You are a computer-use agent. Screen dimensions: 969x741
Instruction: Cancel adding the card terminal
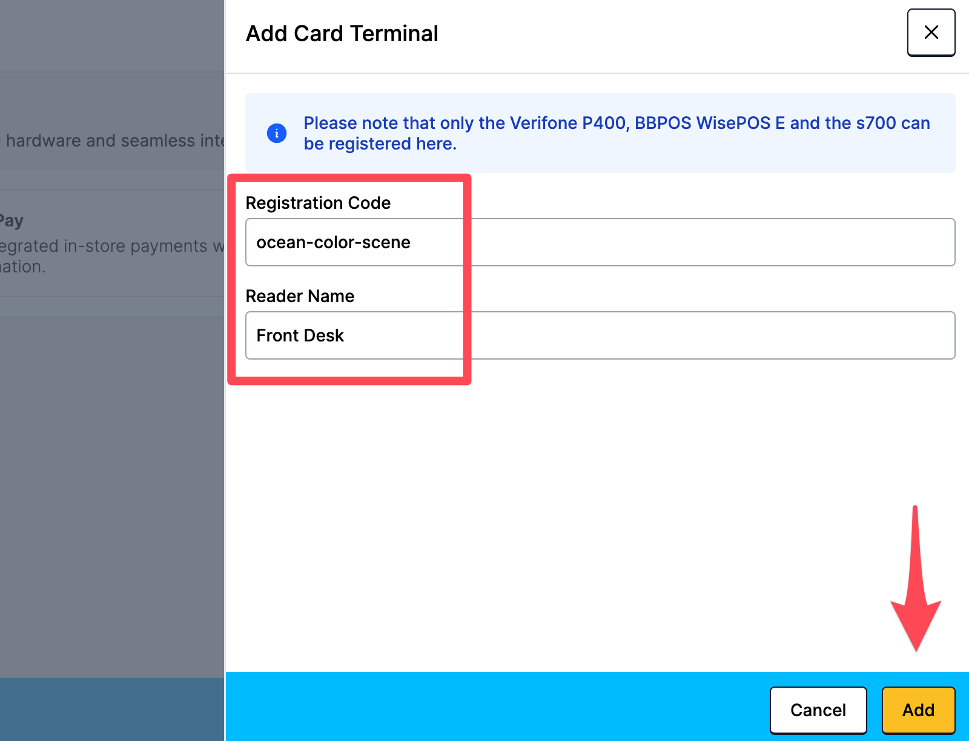[818, 710]
